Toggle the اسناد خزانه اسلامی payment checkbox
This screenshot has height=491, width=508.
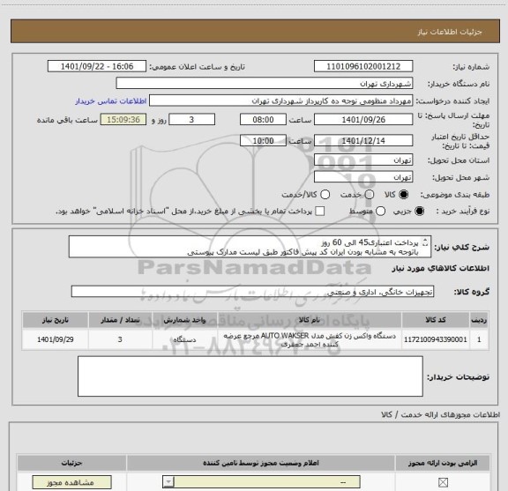coord(320,212)
